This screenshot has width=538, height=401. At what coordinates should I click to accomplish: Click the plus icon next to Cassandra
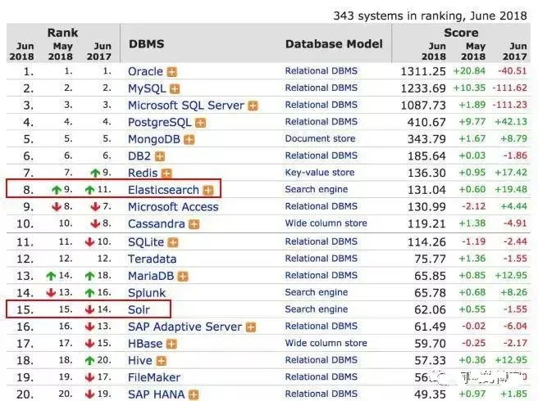point(194,225)
